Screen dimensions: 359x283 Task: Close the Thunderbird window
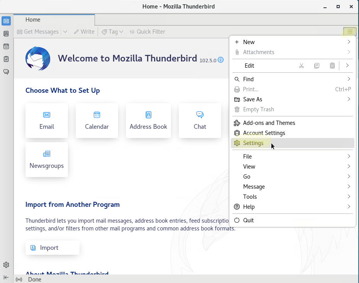(x=351, y=7)
